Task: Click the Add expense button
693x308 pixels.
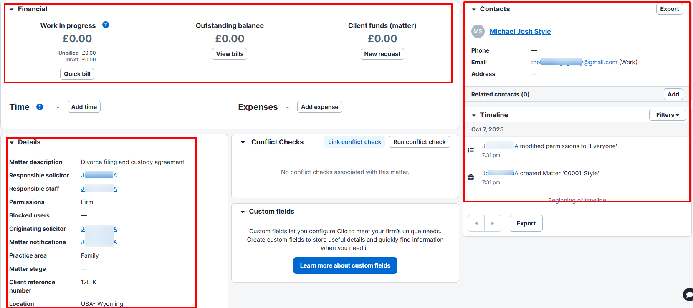Action: pyautogui.click(x=320, y=107)
